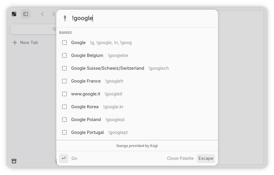
Task: Click the plus icon beside New Tab
Action: [x=15, y=43]
